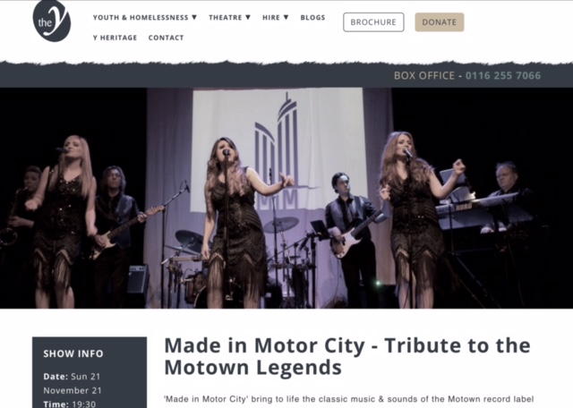This screenshot has width=573, height=408.
Task: Click the tan Donate button
Action: [440, 22]
